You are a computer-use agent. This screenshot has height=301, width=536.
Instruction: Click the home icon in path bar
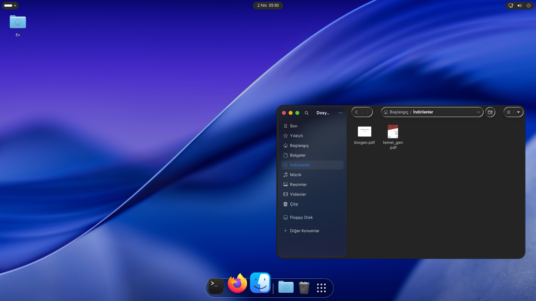coord(386,112)
